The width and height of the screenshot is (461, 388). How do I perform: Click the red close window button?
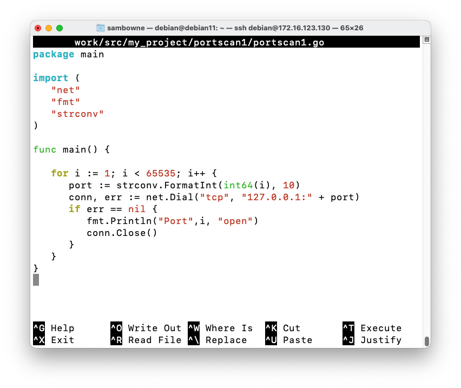pyautogui.click(x=38, y=28)
